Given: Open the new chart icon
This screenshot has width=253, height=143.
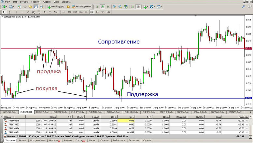Looking at the screenshot, I should [x=4, y=7].
